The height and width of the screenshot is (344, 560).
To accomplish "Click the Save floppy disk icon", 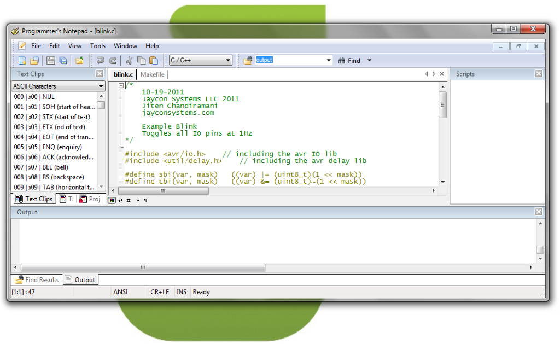I will (x=51, y=60).
